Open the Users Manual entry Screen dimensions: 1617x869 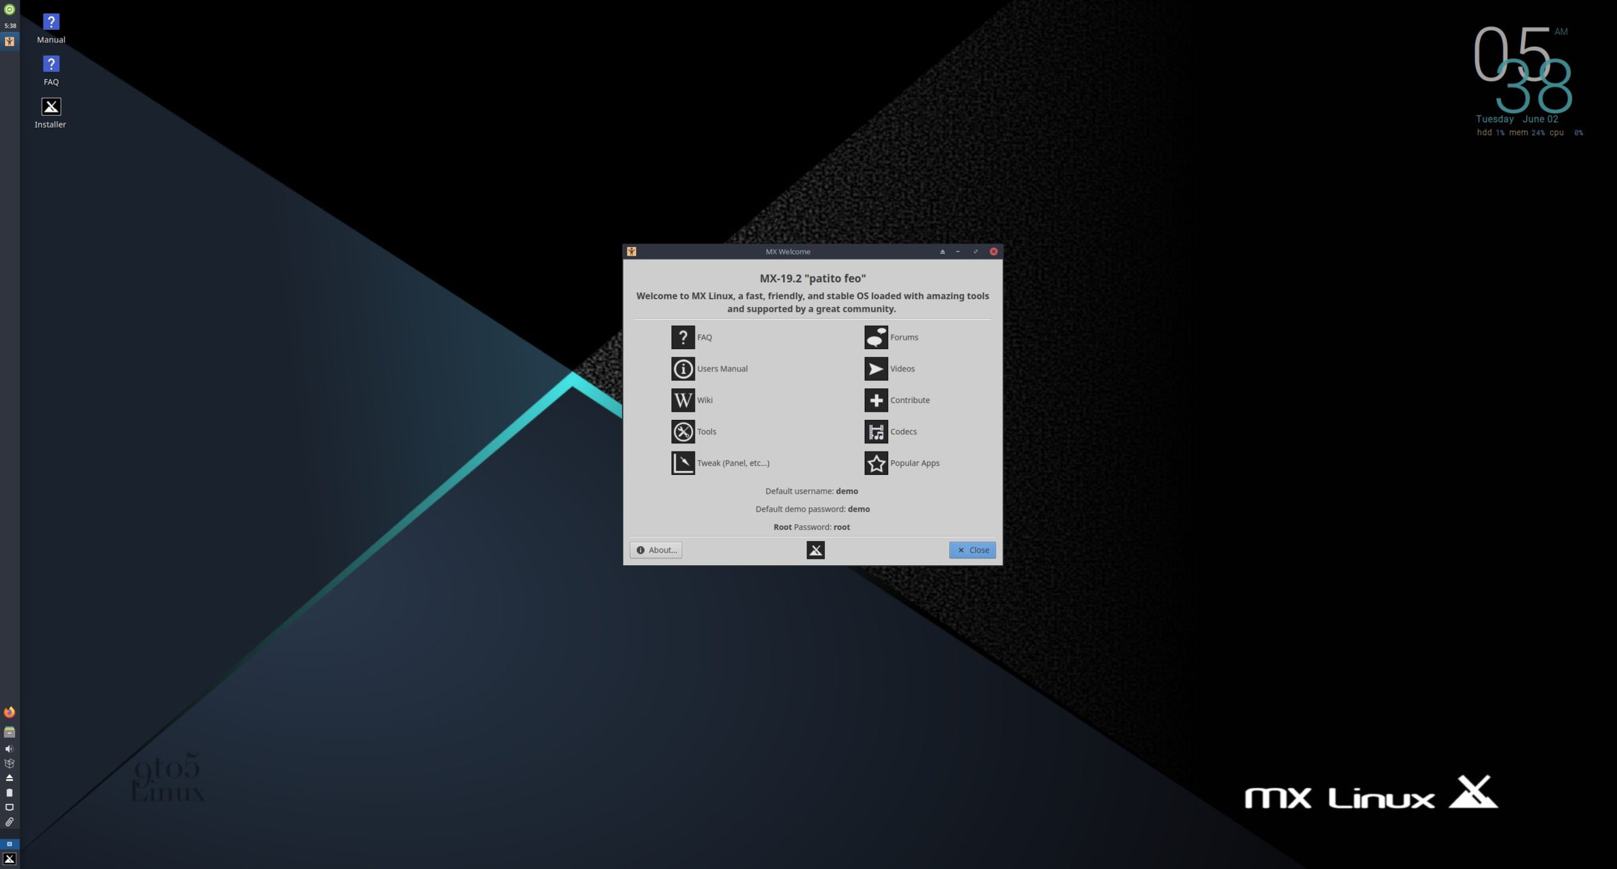point(683,369)
